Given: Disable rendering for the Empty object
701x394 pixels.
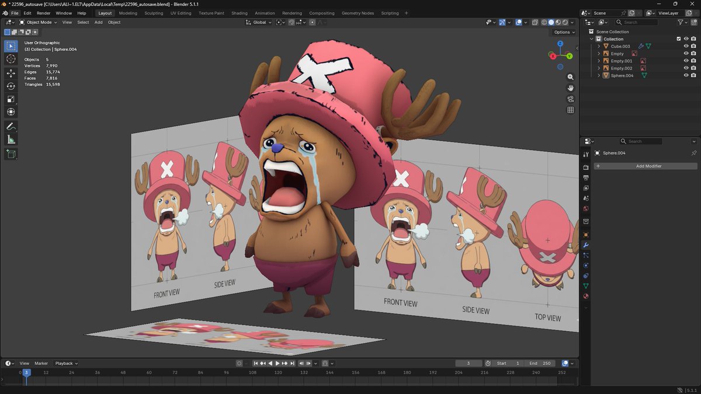Looking at the screenshot, I should (x=693, y=54).
